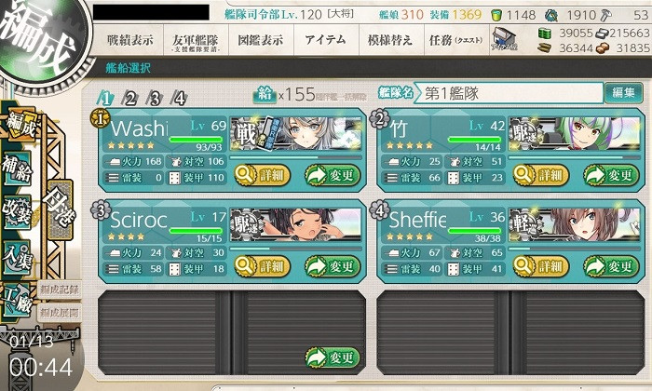Open the 任務 (クエスト) quest menu
Image resolution: width=652 pixels, height=391 pixels.
coord(456,40)
